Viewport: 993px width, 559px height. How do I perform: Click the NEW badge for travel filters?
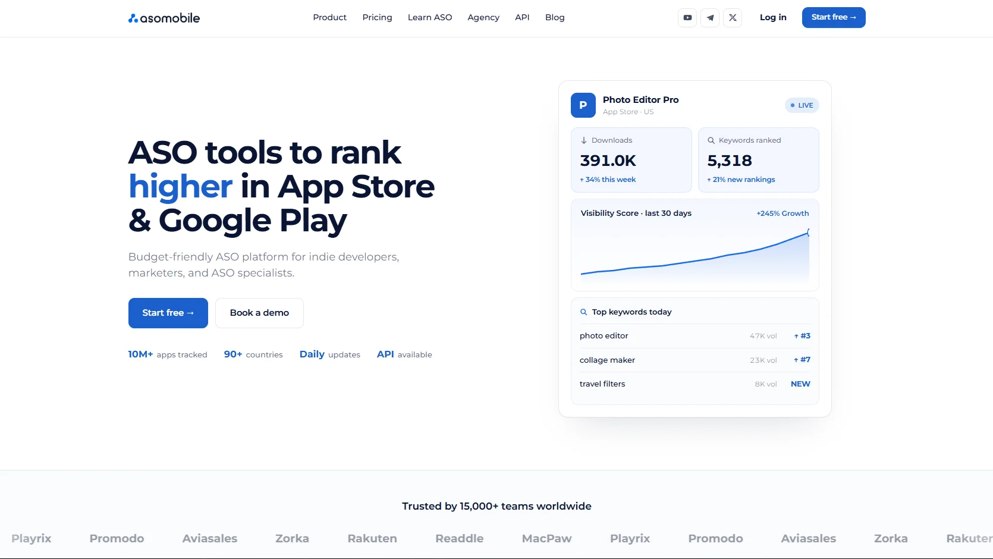800,384
